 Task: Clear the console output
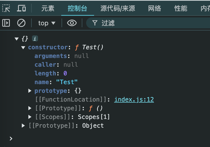21,23
